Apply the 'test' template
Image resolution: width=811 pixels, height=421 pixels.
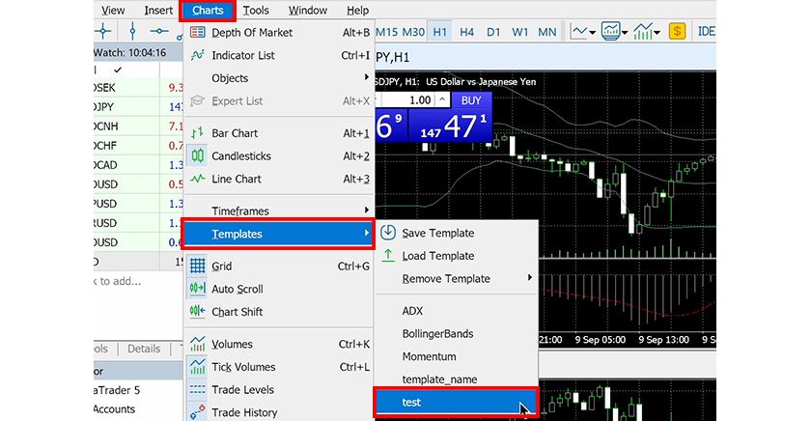pyautogui.click(x=412, y=403)
